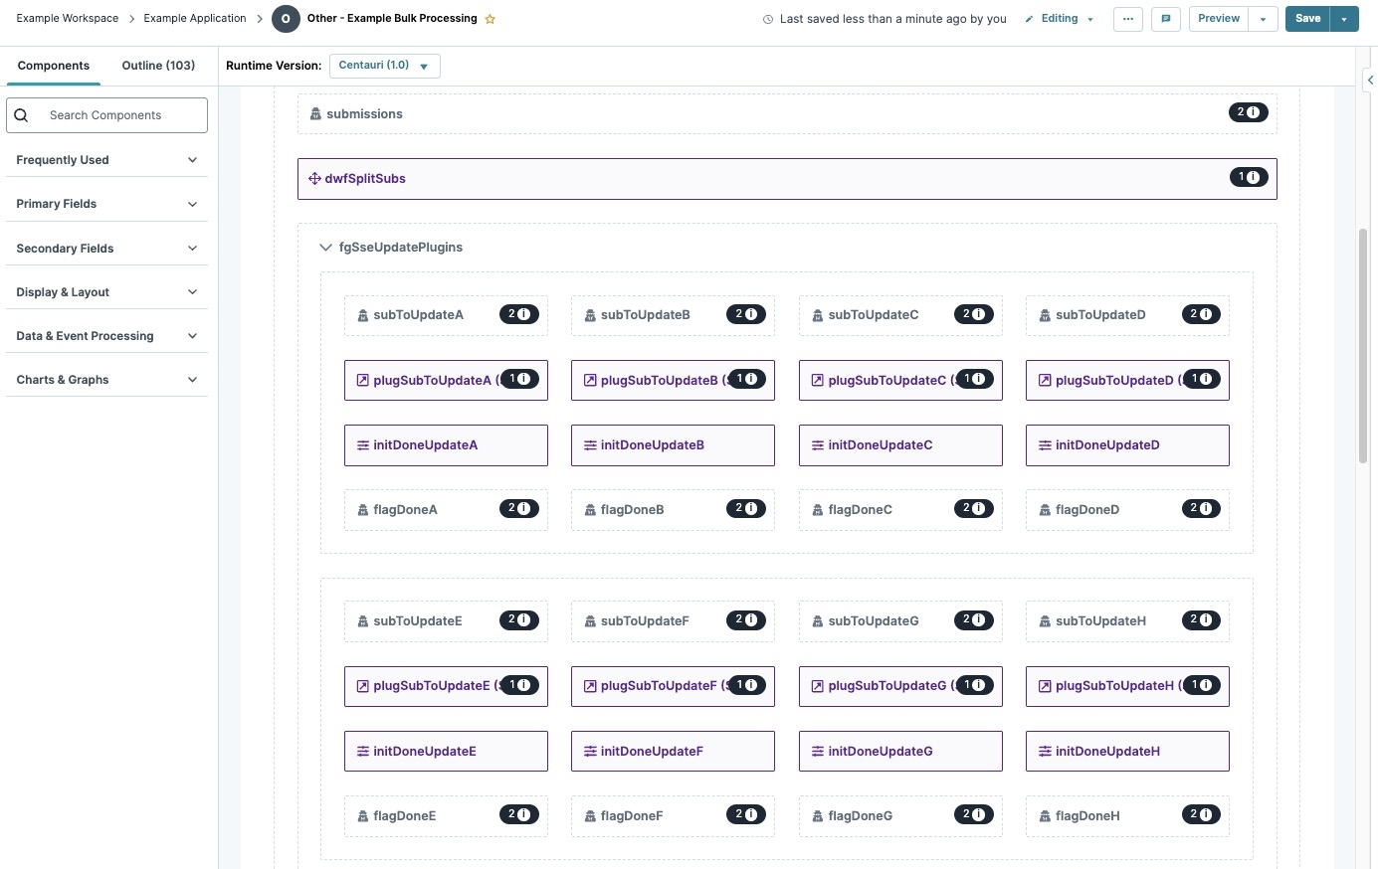Screen dimensions: 1378x869
Task: Select the subToUpdateD component
Action: (x=1127, y=315)
